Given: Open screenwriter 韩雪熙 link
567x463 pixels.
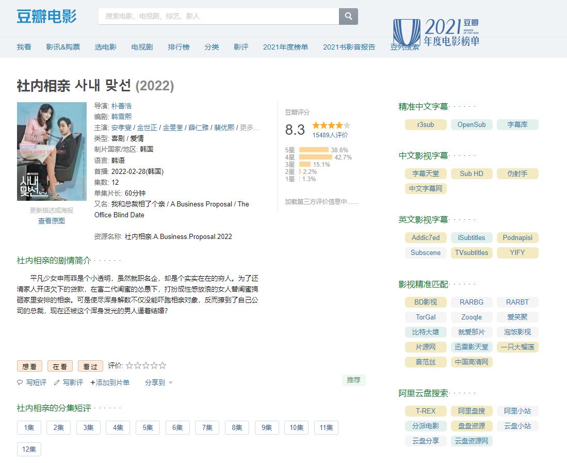Looking at the screenshot, I should click(122, 117).
